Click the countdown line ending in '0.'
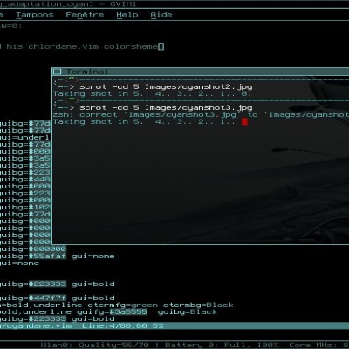This screenshot has height=349, width=349. [152, 94]
